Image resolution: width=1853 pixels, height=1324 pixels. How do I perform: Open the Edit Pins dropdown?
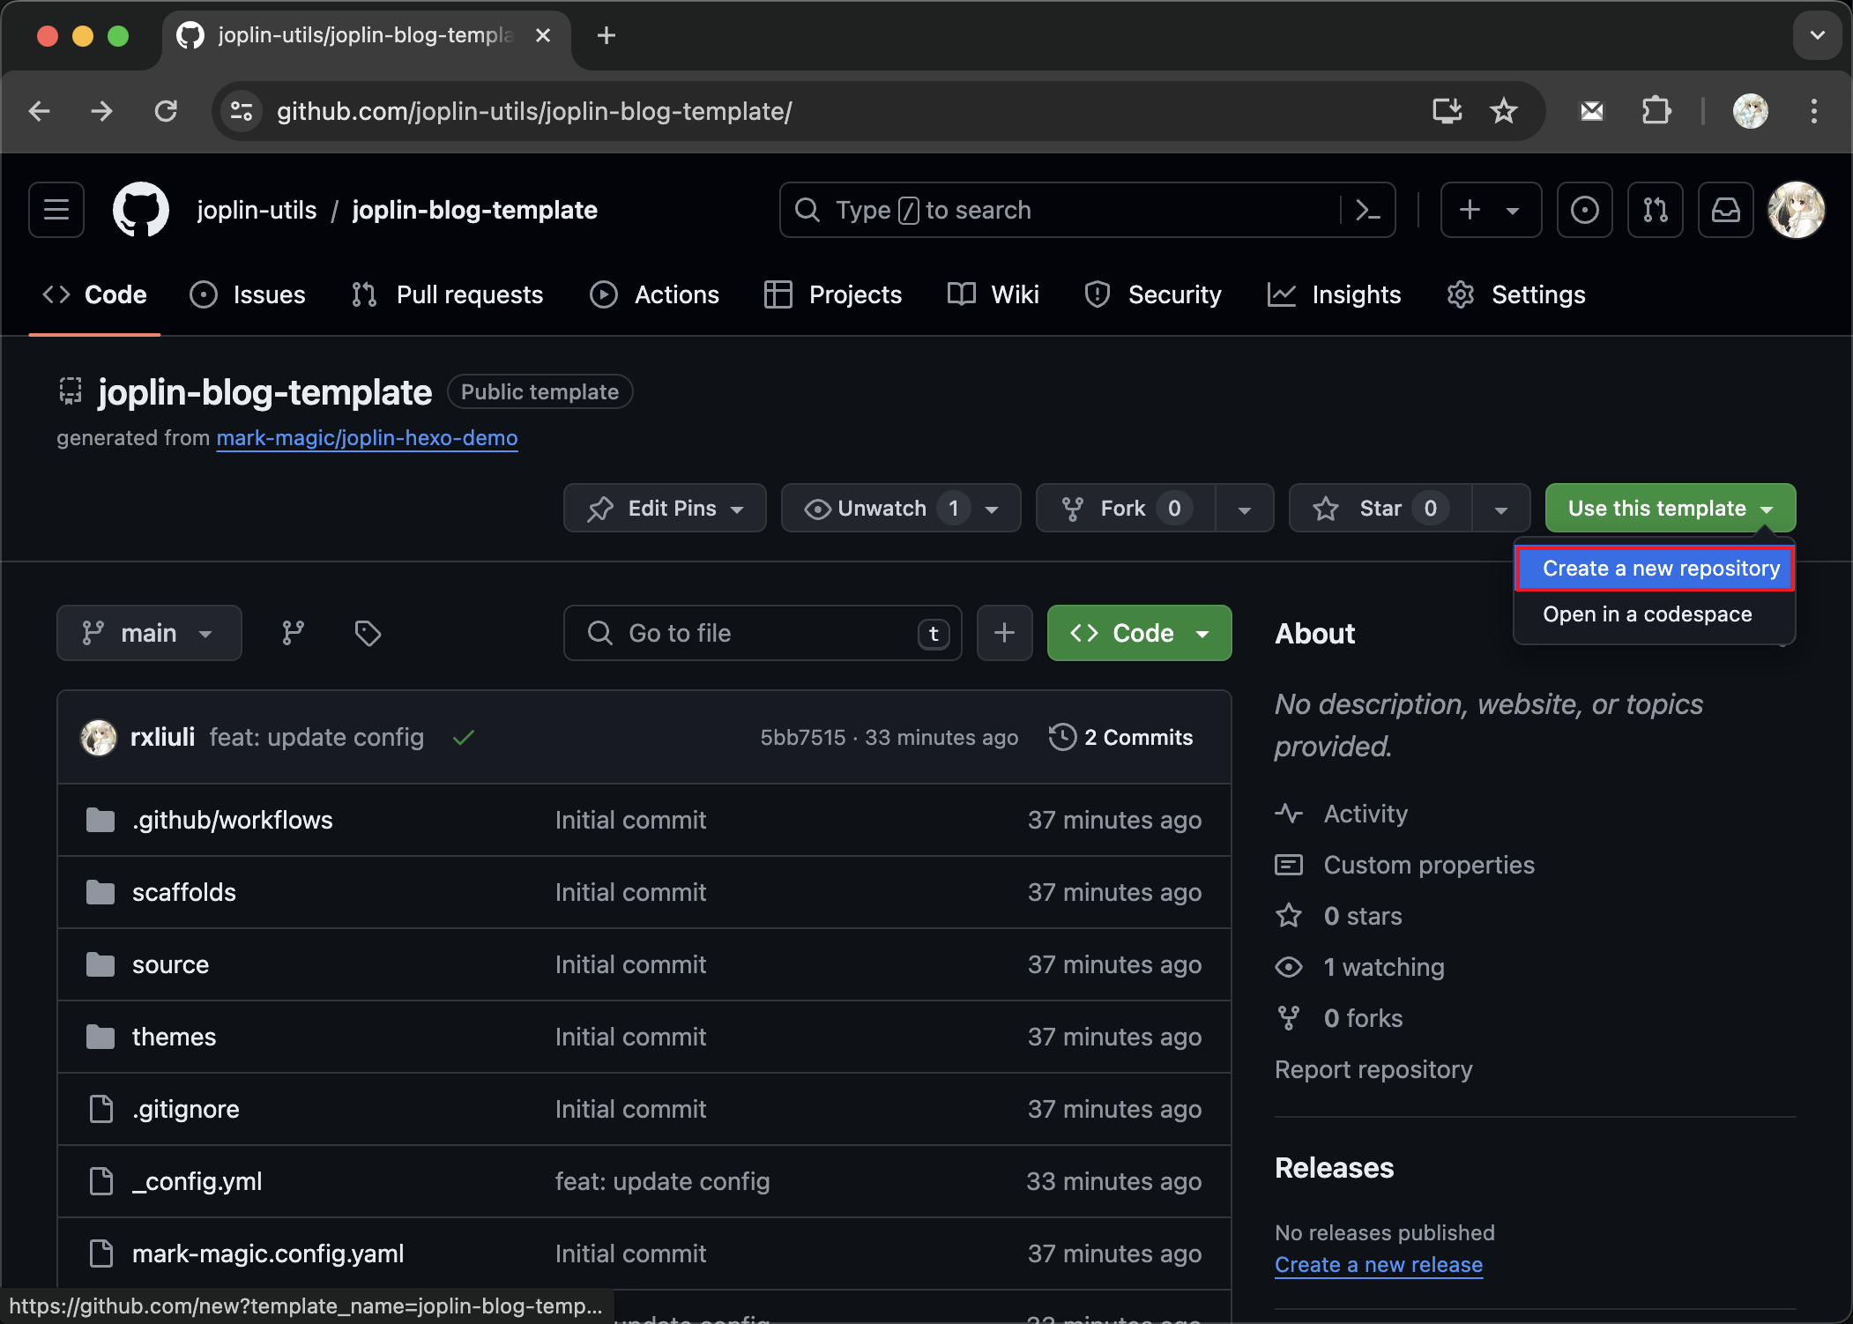pos(665,509)
